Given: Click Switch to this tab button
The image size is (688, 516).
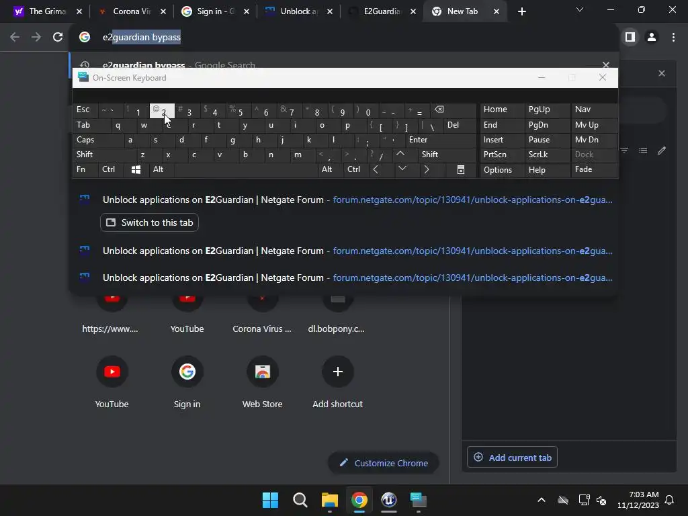Looking at the screenshot, I should pos(150,223).
